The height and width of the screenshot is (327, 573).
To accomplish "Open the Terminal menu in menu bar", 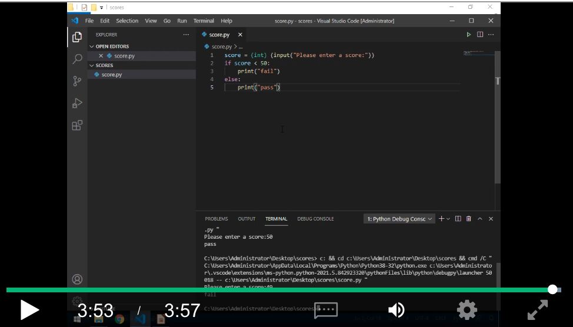I will [204, 21].
